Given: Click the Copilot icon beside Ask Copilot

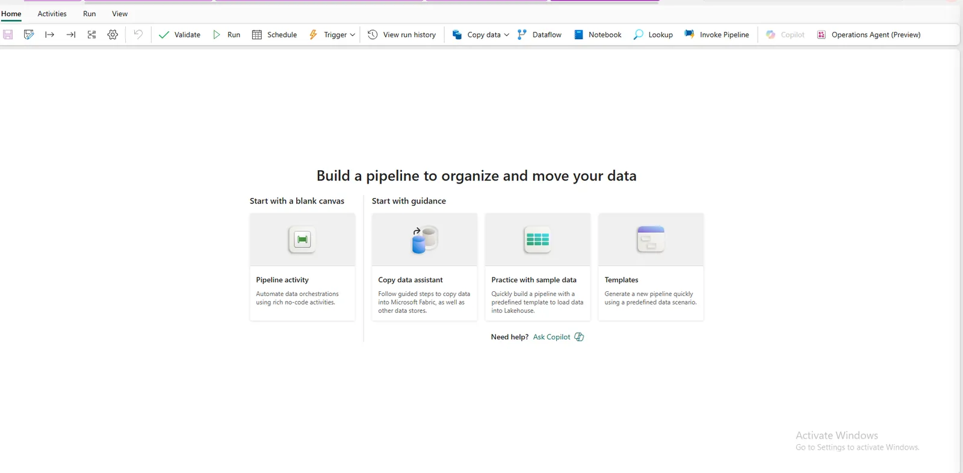Looking at the screenshot, I should 579,337.
